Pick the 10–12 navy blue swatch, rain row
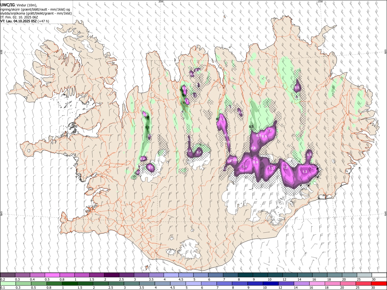This screenshot has height=290, width=387. coord(271,283)
